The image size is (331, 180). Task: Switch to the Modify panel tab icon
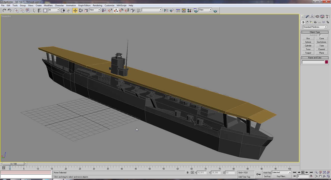[307, 17]
